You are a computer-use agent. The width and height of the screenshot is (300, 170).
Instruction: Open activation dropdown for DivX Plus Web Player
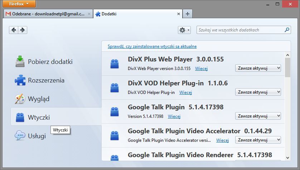[x=258, y=68]
